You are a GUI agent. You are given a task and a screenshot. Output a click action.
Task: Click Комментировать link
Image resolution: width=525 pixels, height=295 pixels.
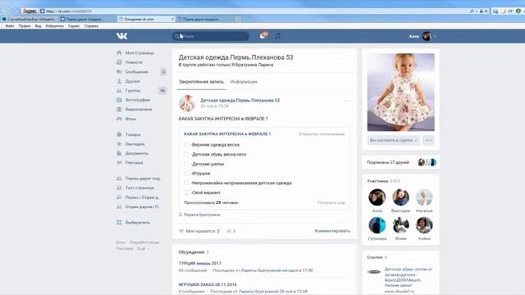[332, 231]
